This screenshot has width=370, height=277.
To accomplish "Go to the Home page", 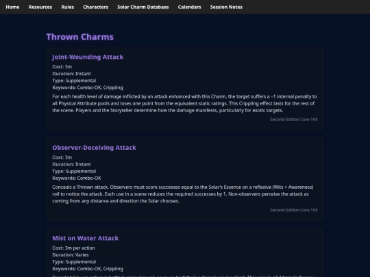I will point(12,7).
